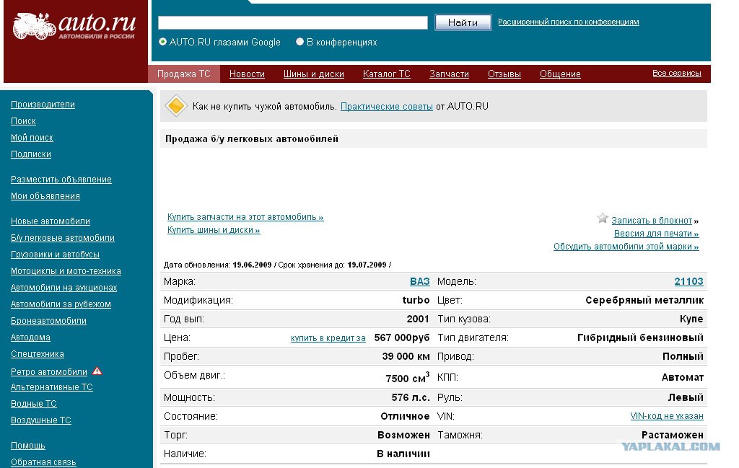Open Альтернативные ТС sidebar link
This screenshot has height=468, width=739.
pos(52,387)
